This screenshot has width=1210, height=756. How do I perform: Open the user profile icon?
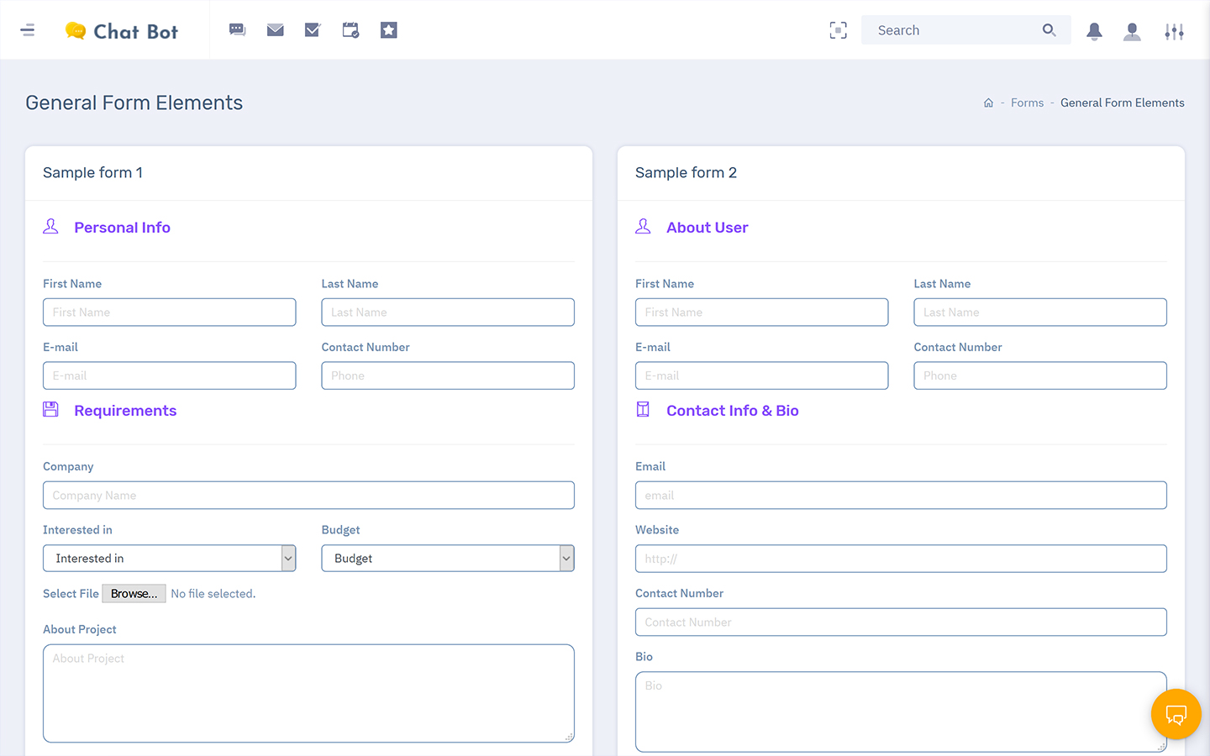point(1132,31)
